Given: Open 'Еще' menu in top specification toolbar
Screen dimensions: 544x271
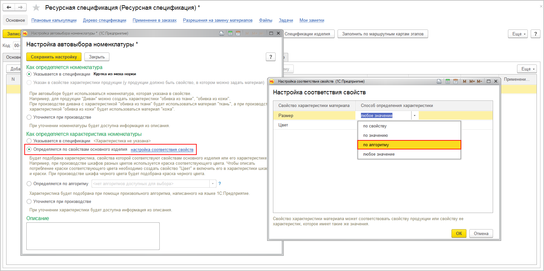Looking at the screenshot, I should point(518,34).
